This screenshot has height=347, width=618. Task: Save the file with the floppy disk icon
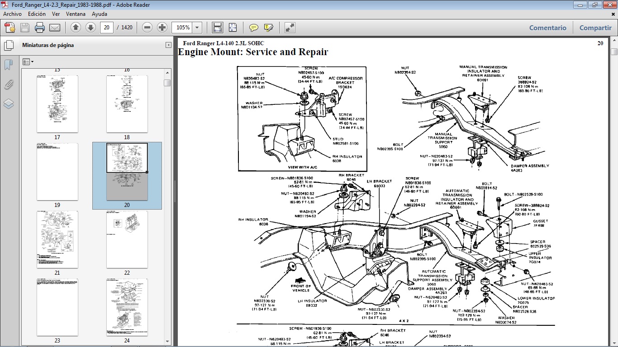(x=24, y=28)
